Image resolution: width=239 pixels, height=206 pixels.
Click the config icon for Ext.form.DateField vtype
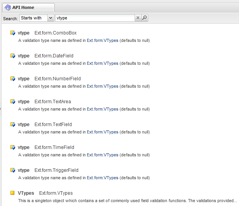(x=13, y=56)
